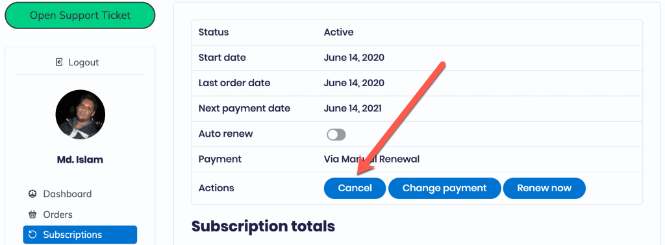
Task: Click the Change payment button
Action: tap(444, 189)
